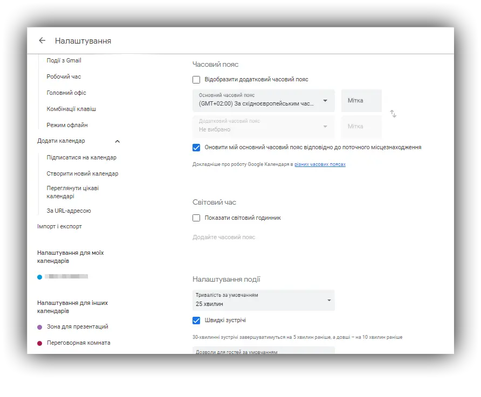Swap primary and secondary time zones icon

[x=393, y=114]
